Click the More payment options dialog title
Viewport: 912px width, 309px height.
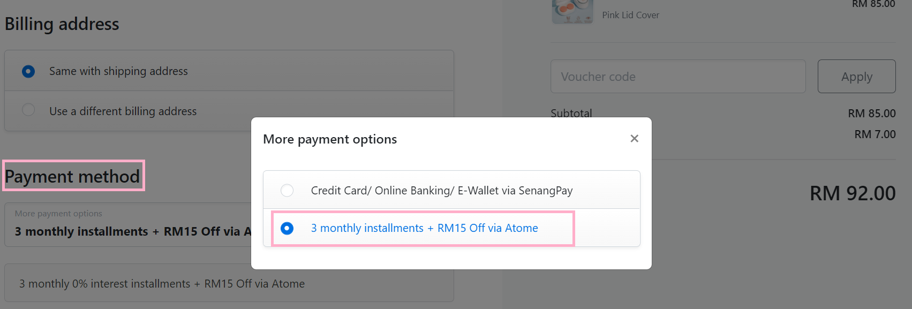coord(330,139)
